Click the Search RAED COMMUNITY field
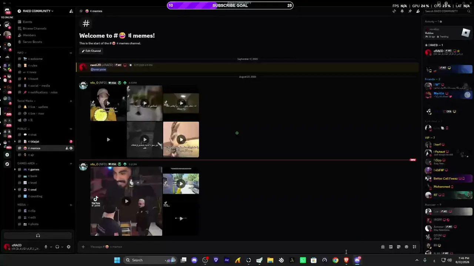This screenshot has height=266, width=474. tap(447, 11)
